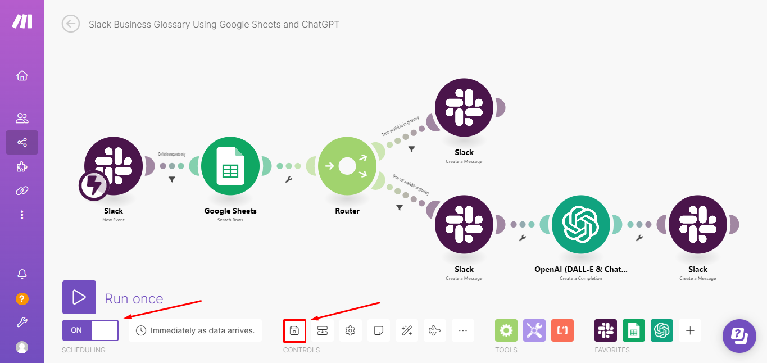Open the Templates puzzle icon
Image resolution: width=767 pixels, height=363 pixels.
22,166
